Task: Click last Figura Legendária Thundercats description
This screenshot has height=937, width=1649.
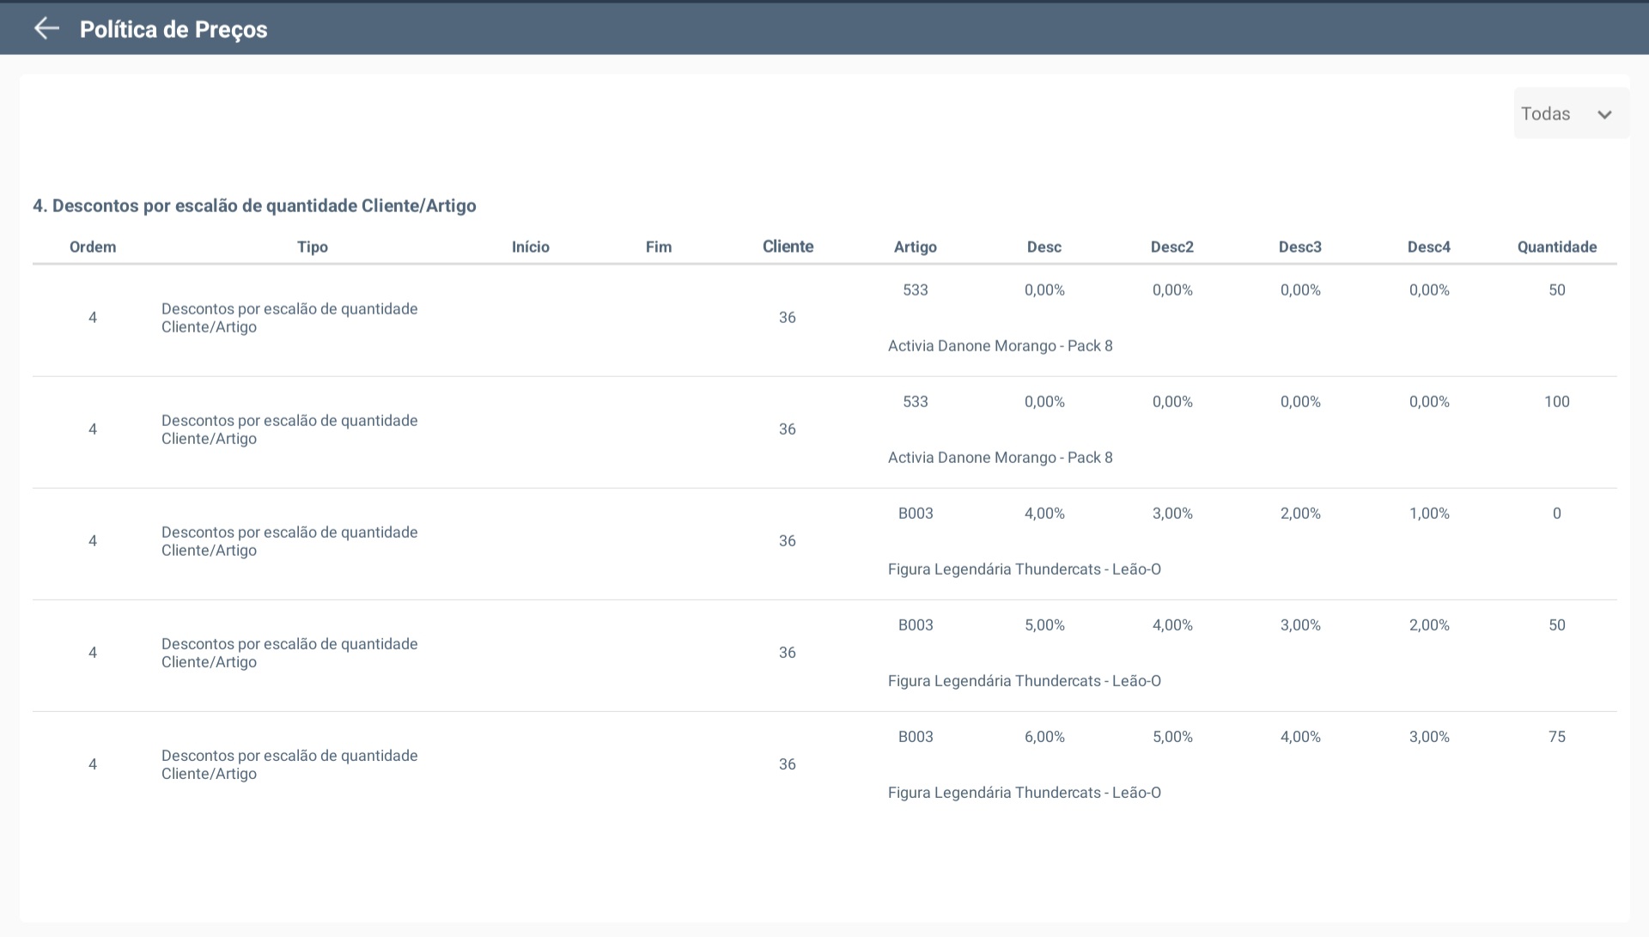Action: pos(1024,793)
